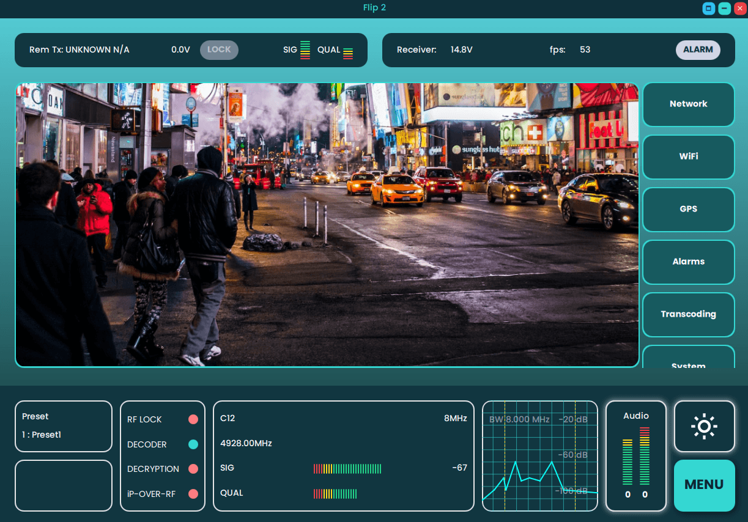
Task: Click the BW 8.000 MHz label
Action: coord(519,419)
